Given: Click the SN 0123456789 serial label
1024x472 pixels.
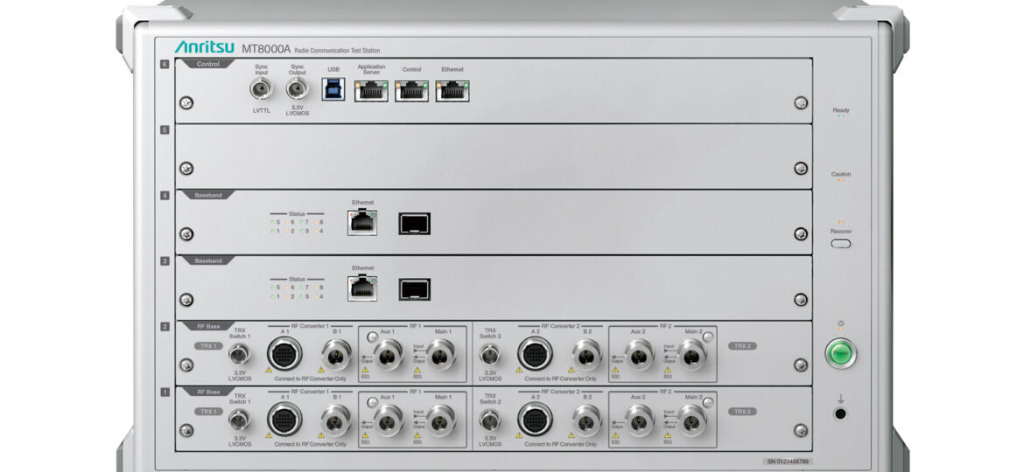Looking at the screenshot, I should pyautogui.click(x=789, y=461).
